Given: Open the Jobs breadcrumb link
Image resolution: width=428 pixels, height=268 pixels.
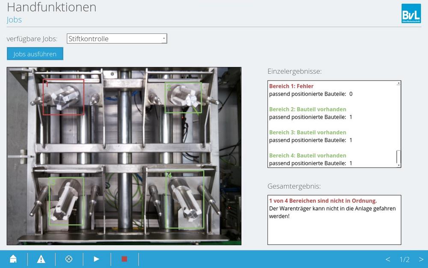Looking at the screenshot, I should [14, 20].
